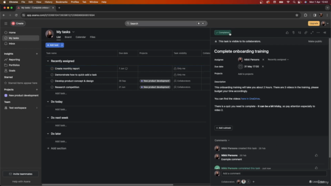This screenshot has height=186, width=331.
Task: Like the Example comment
Action: coord(316,156)
